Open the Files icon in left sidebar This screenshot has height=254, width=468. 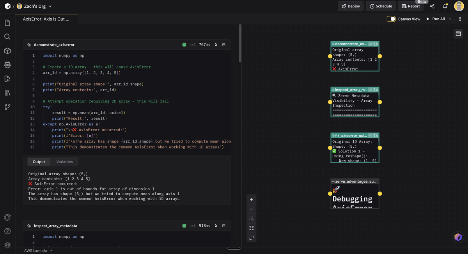point(7,23)
